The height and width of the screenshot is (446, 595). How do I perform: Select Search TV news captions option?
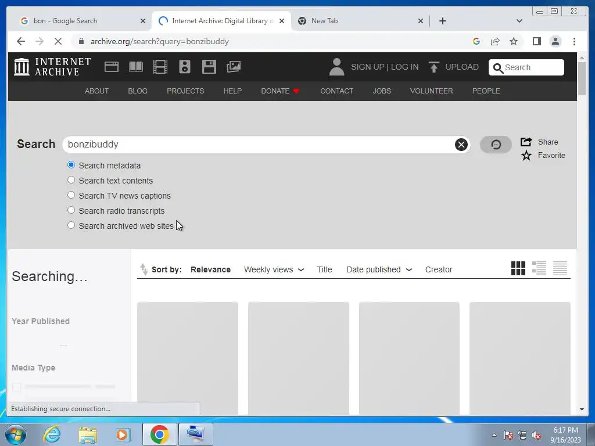71,195
